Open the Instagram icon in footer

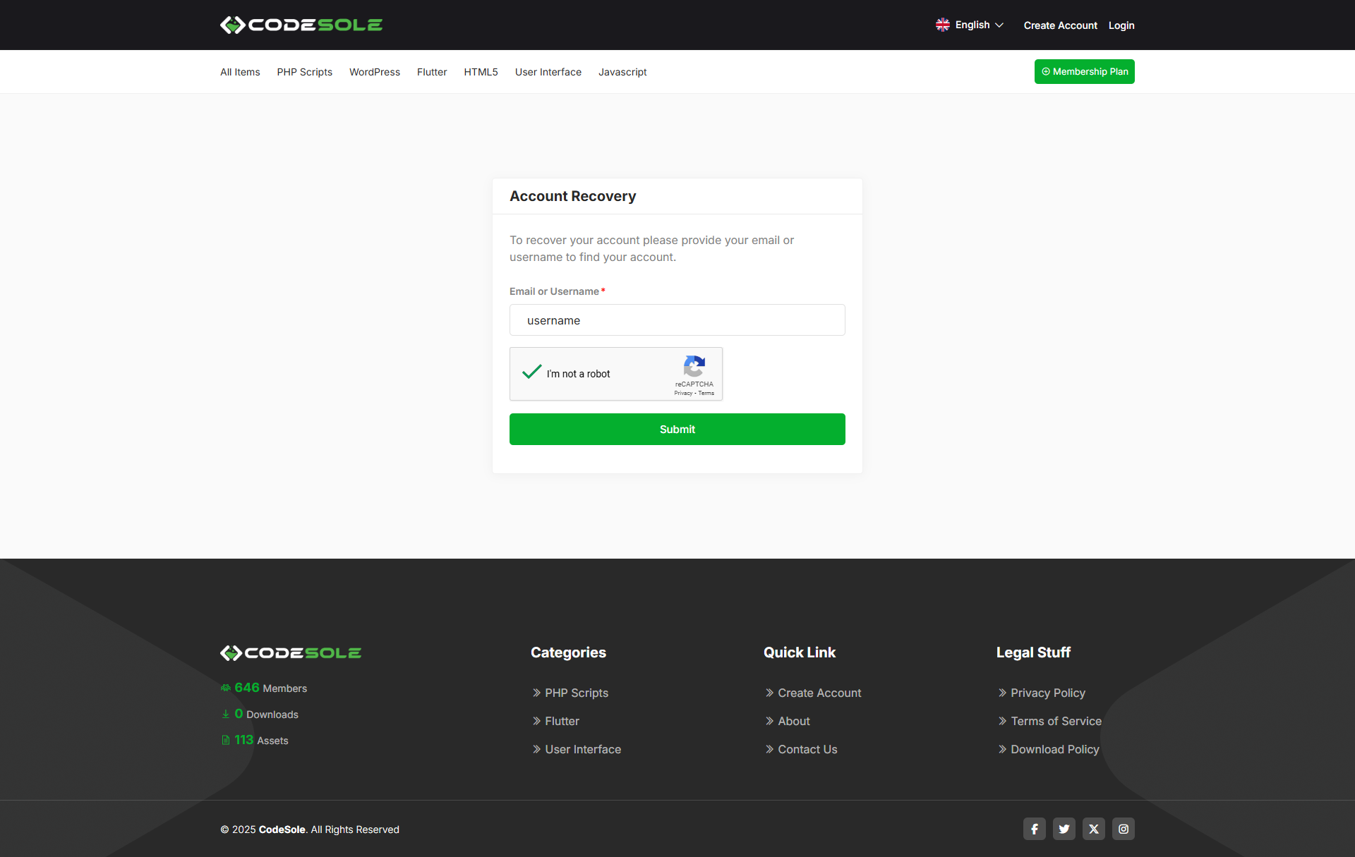tap(1123, 829)
